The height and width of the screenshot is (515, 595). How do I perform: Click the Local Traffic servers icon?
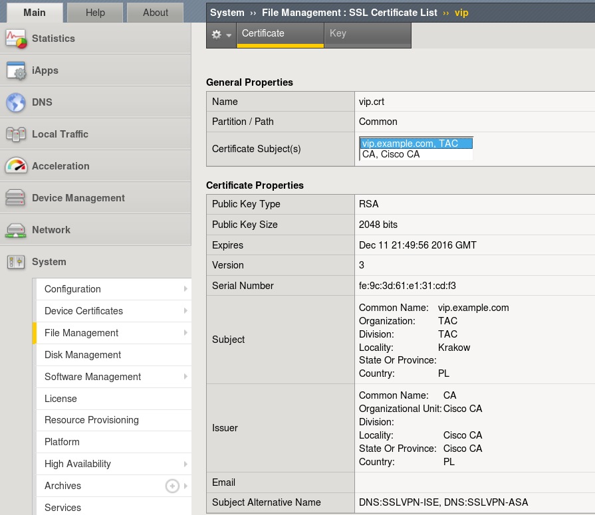(x=16, y=134)
